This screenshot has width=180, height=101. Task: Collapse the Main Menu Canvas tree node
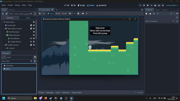click(4, 29)
